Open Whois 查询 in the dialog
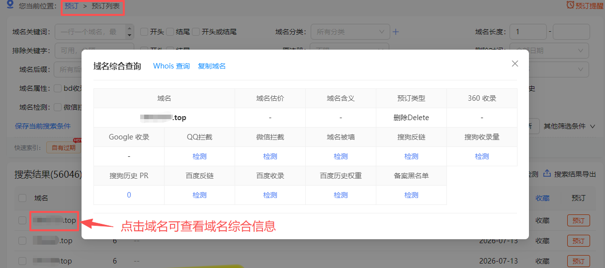 tap(172, 66)
